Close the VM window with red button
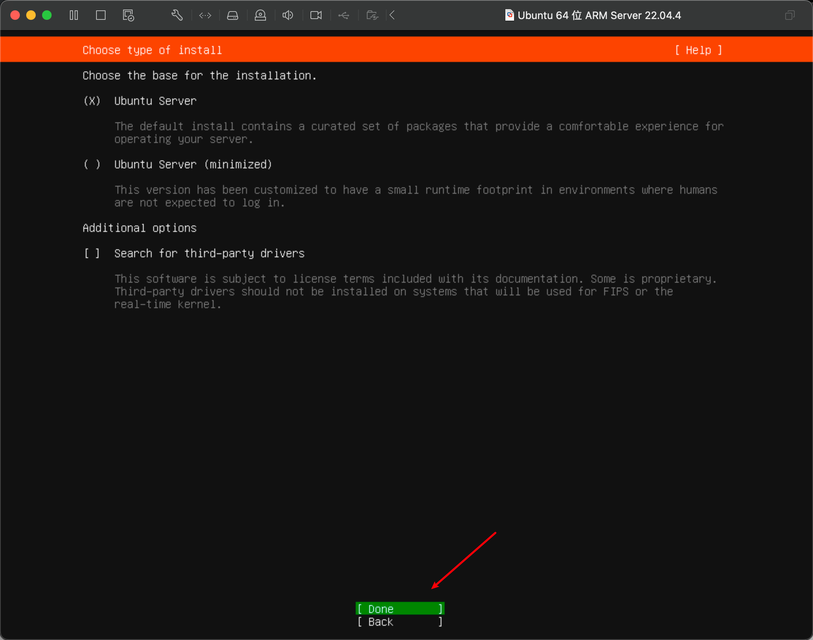Viewport: 813px width, 640px height. (15, 15)
